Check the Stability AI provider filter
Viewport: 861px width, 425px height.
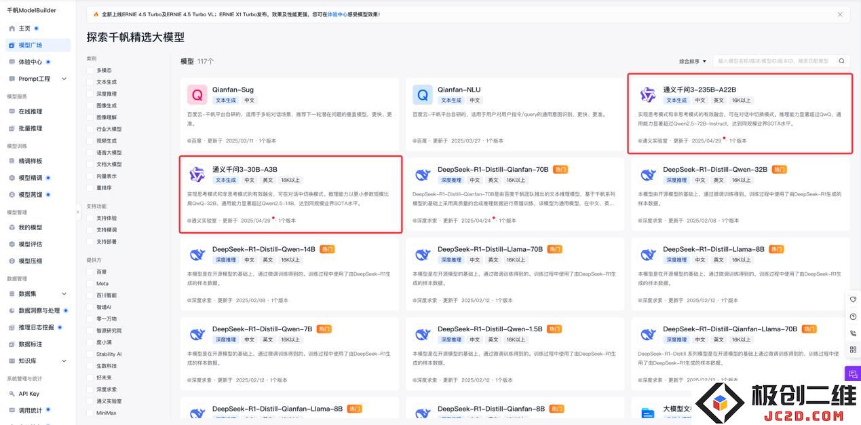[90, 354]
